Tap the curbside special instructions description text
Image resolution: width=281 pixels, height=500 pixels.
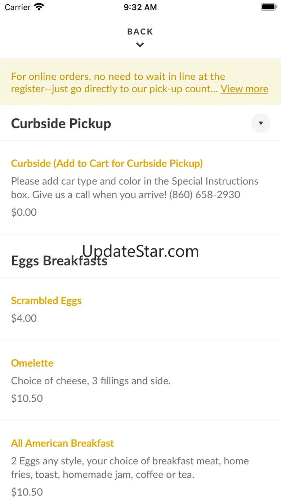tap(135, 188)
